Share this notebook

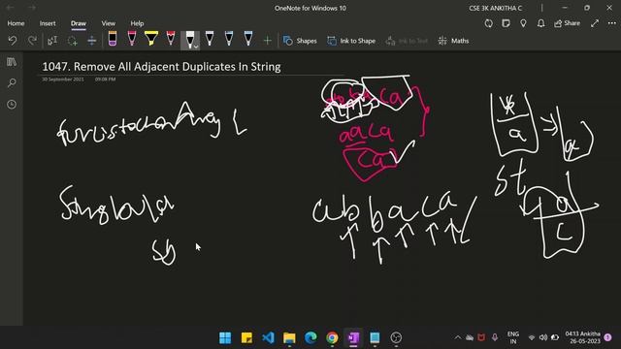tap(567, 23)
